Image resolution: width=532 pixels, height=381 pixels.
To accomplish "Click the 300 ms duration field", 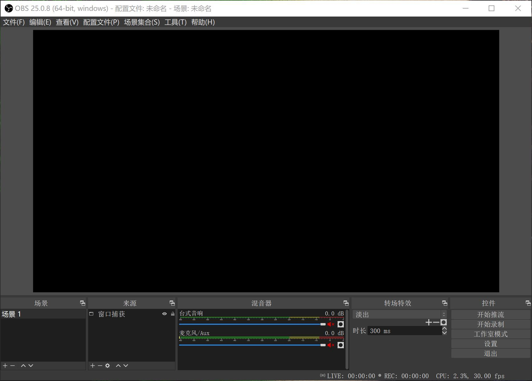I will [x=405, y=331].
